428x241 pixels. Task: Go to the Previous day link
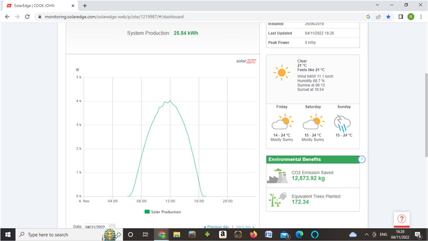tap(216, 227)
